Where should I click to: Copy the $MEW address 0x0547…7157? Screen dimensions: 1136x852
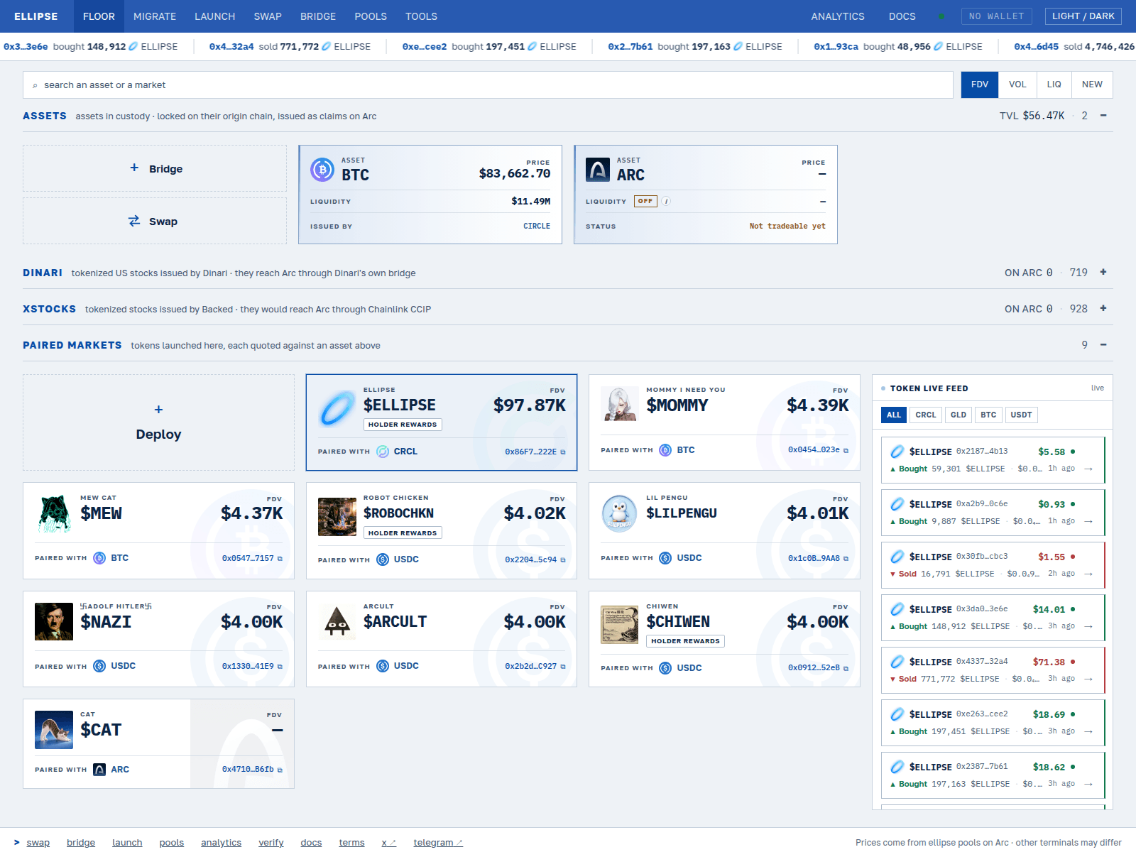(280, 558)
